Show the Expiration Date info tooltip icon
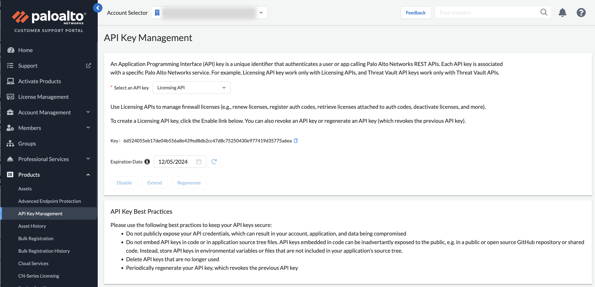 pyautogui.click(x=147, y=162)
